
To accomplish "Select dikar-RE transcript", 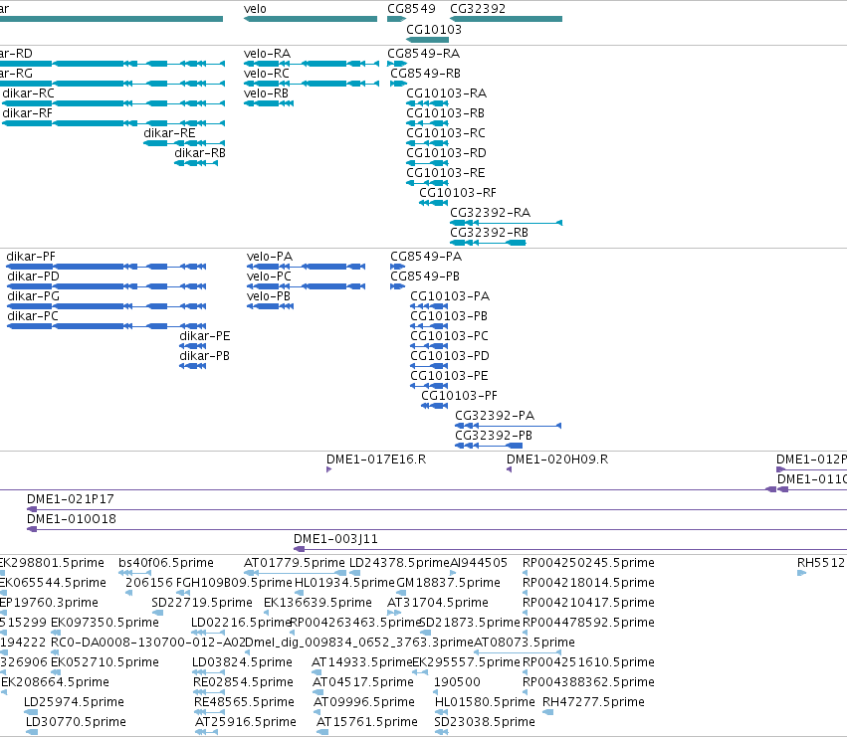I will tap(184, 143).
